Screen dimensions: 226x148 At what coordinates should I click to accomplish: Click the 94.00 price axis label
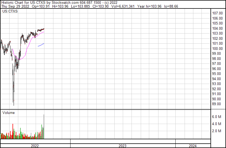tap(216, 79)
